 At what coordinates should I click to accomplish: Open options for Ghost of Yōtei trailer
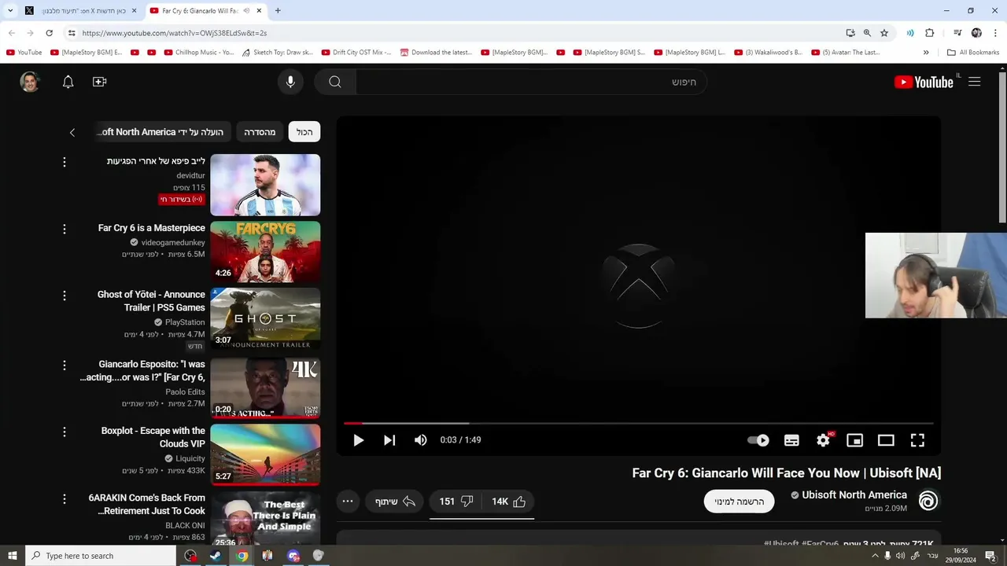tap(65, 296)
